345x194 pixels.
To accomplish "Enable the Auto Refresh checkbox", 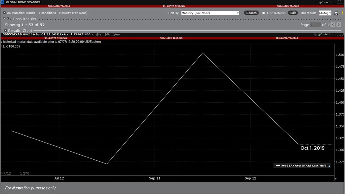I will [264, 13].
